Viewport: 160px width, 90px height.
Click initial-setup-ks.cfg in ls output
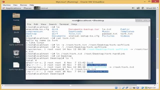(84, 36)
